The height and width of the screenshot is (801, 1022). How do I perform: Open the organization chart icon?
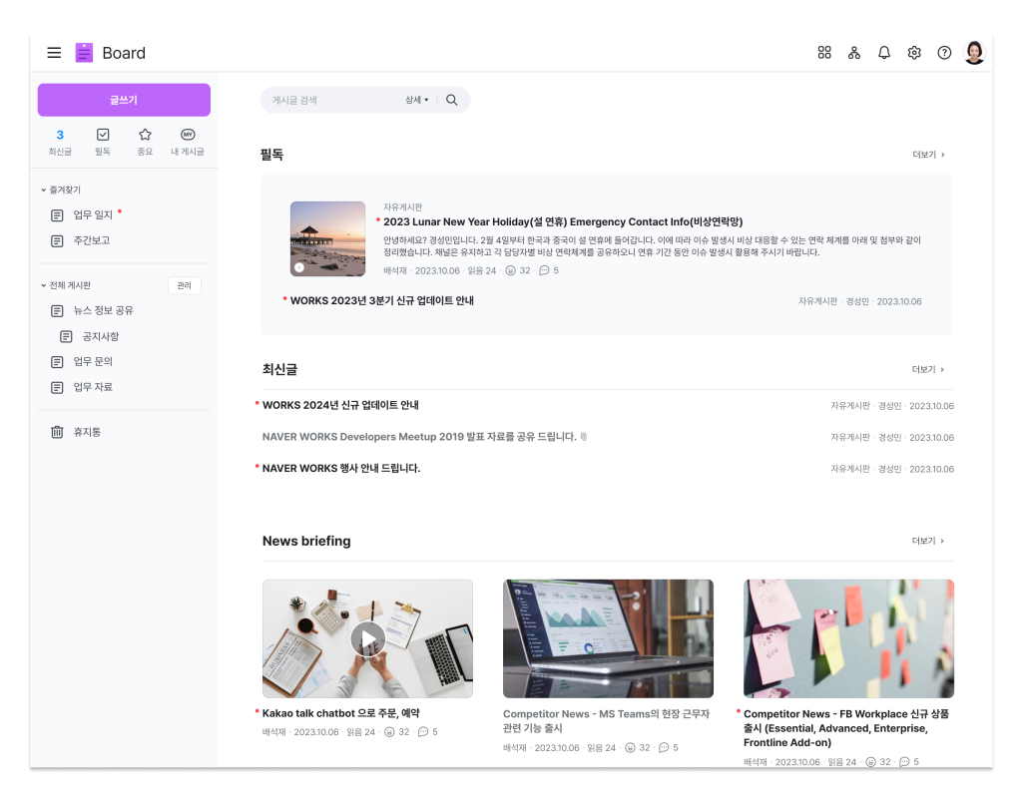(x=854, y=53)
